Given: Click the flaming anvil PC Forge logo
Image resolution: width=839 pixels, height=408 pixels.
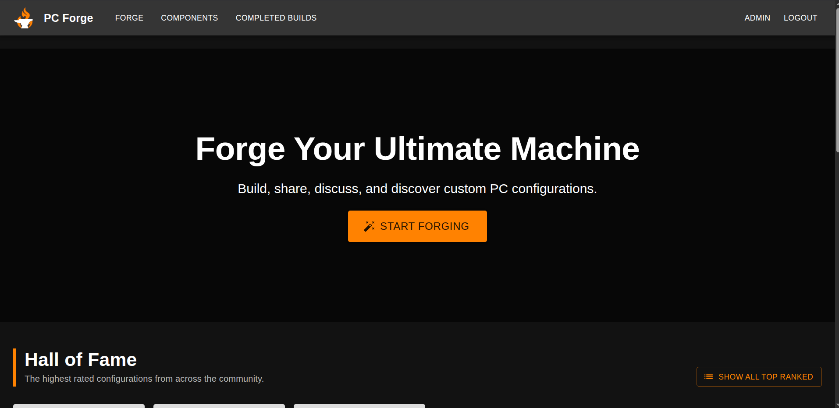Looking at the screenshot, I should (24, 18).
